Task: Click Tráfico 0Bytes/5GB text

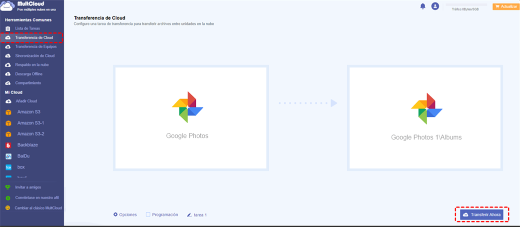Action: [465, 9]
